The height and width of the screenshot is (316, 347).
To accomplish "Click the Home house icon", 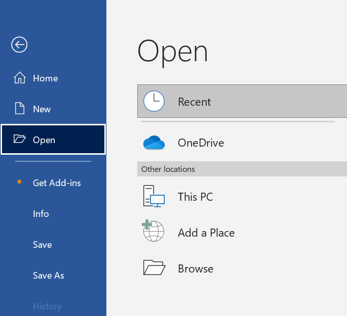I will [x=20, y=78].
